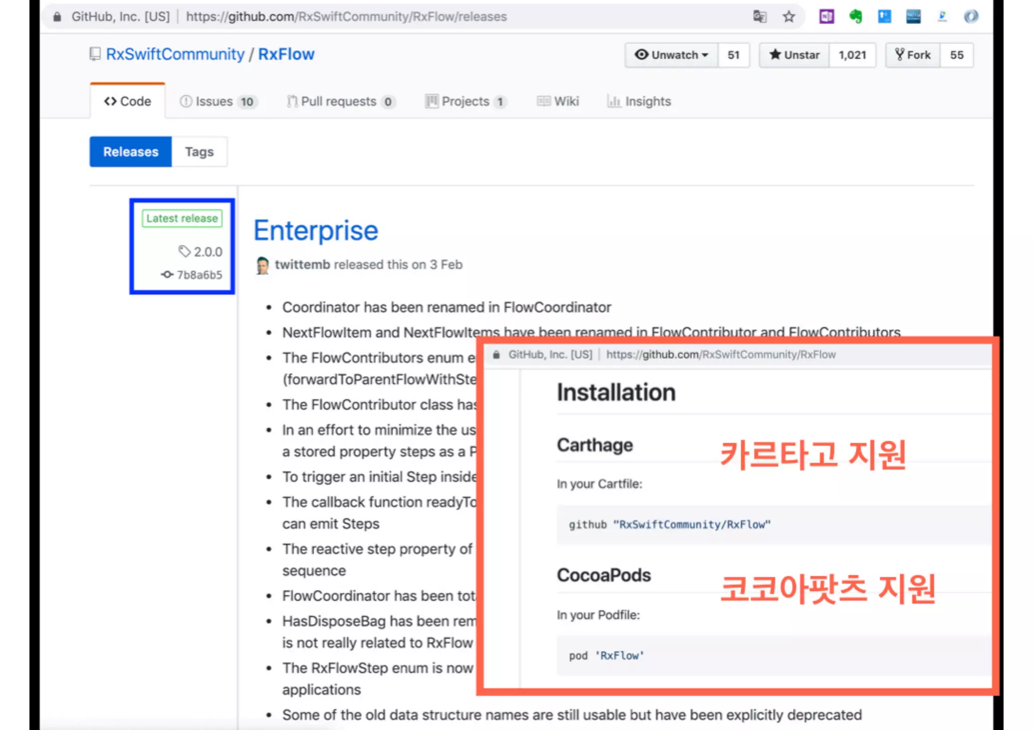
Task: Fork the RxFlow repository
Action: click(x=913, y=55)
